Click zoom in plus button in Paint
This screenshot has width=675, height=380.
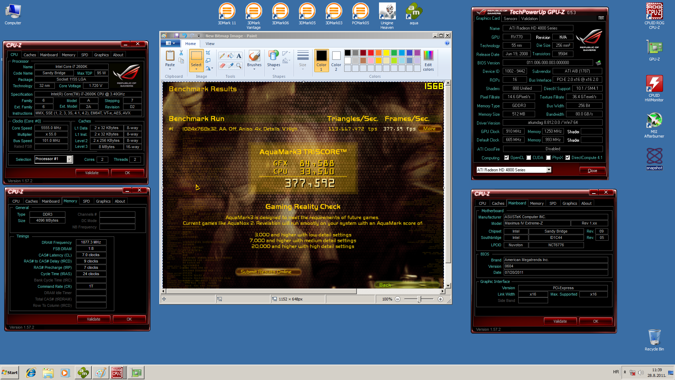pos(441,299)
